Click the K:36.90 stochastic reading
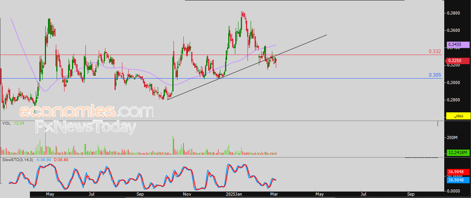The width and height of the screenshot is (471, 198). (x=44, y=160)
